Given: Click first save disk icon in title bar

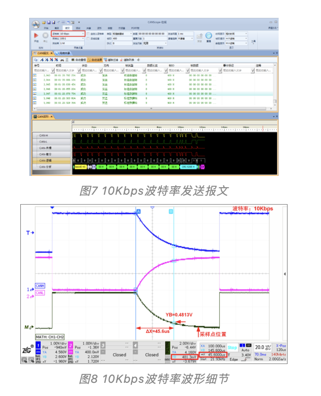Looking at the screenshot, I should pos(48,22).
